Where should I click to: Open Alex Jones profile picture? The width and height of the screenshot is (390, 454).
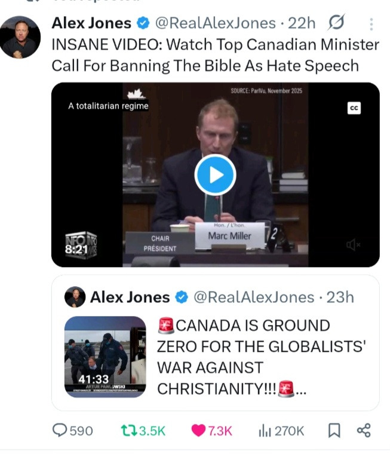click(20, 37)
